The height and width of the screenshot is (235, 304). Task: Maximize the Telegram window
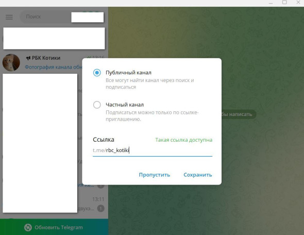[284, 3]
